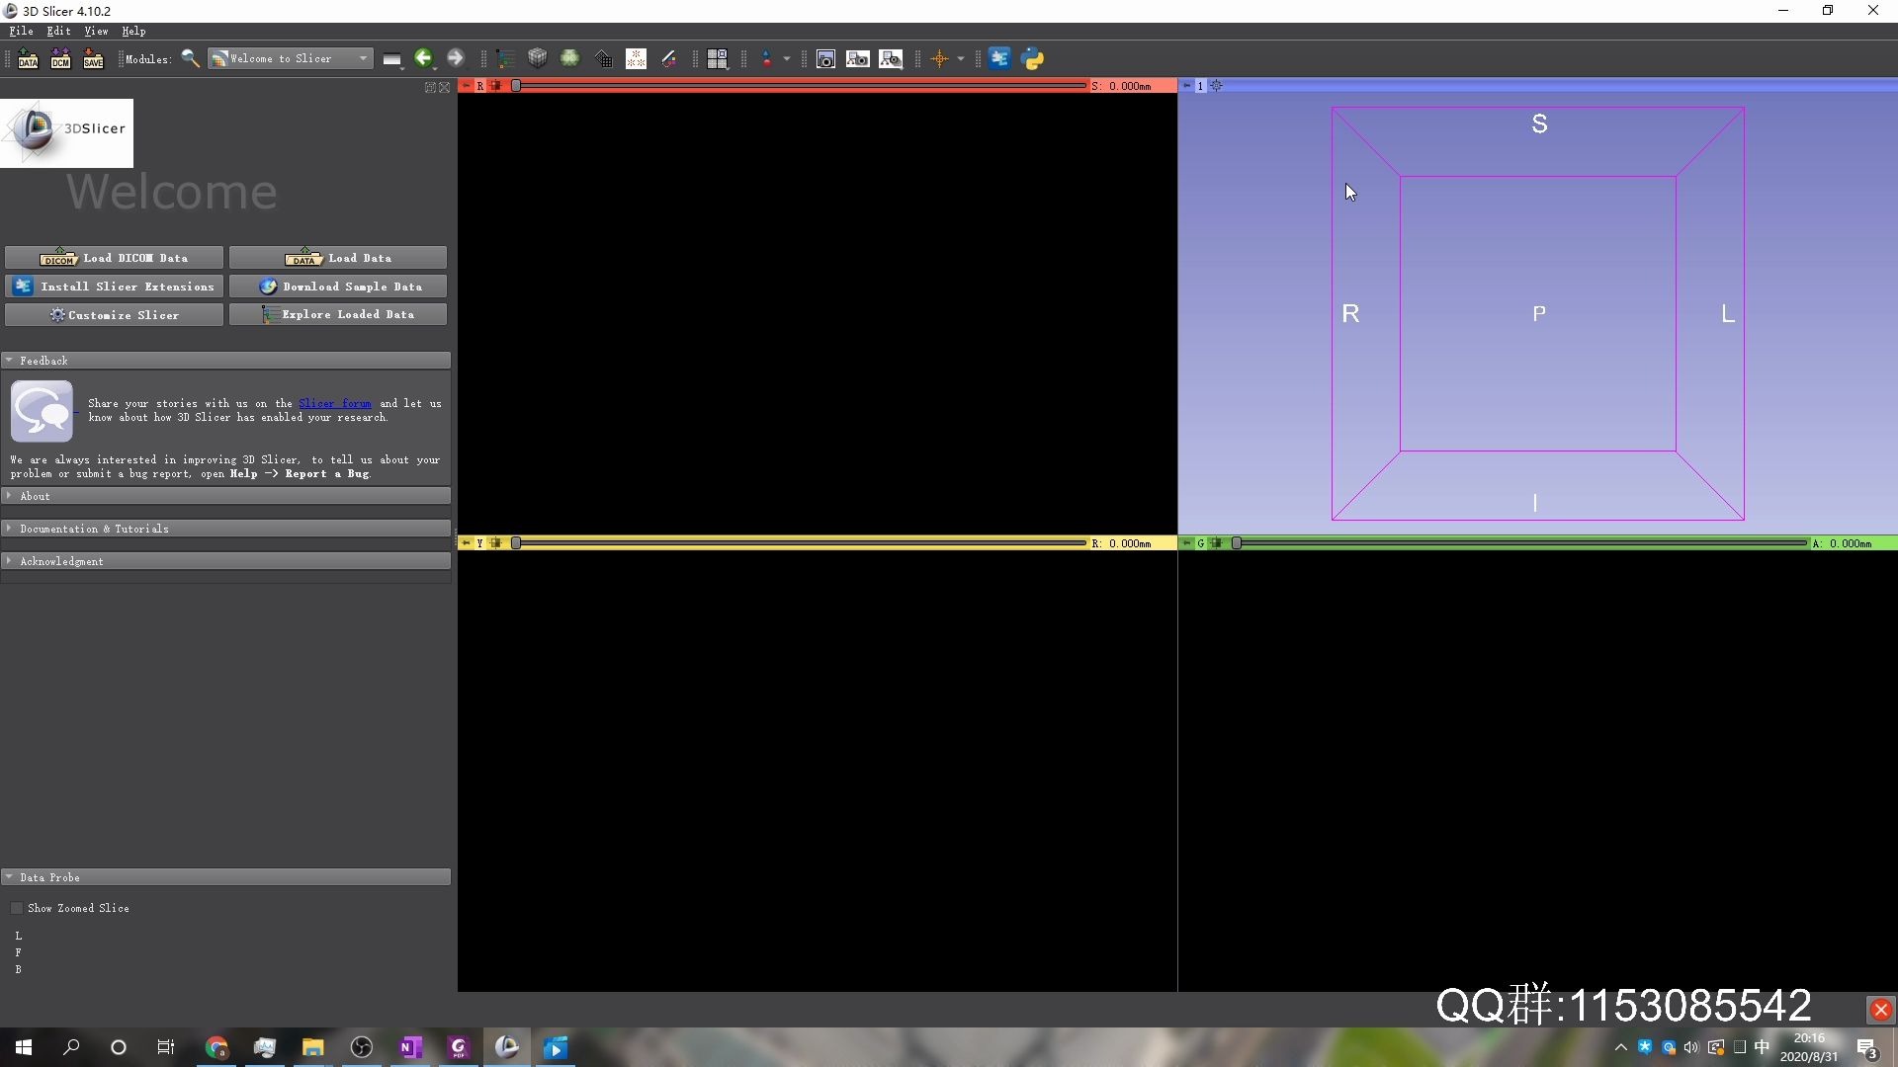Open the Python interactor icon

(x=1033, y=59)
